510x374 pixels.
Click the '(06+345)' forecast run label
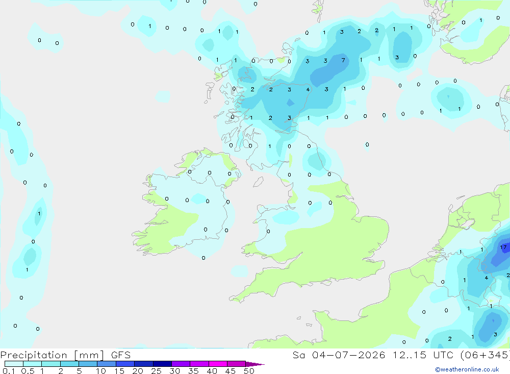(x=485, y=355)
